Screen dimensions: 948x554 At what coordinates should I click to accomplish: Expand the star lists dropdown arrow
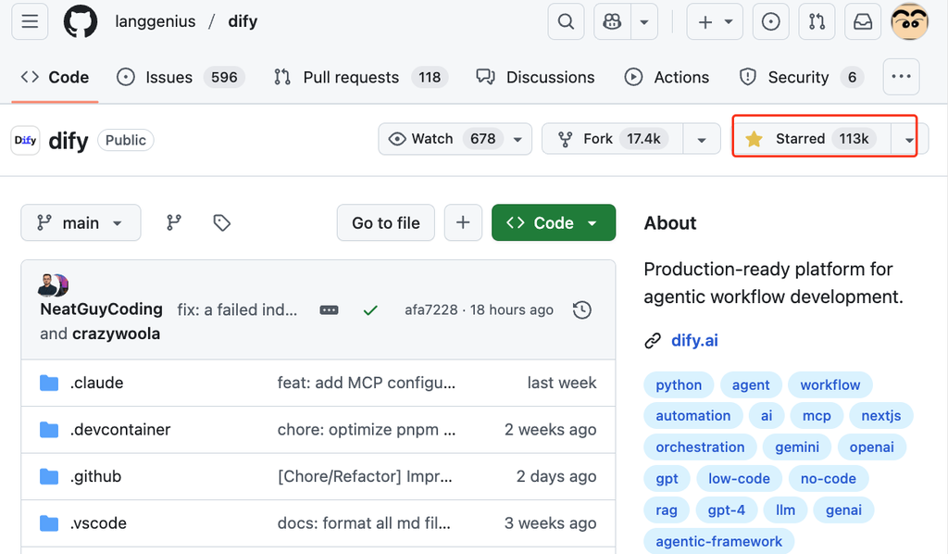pyautogui.click(x=909, y=139)
